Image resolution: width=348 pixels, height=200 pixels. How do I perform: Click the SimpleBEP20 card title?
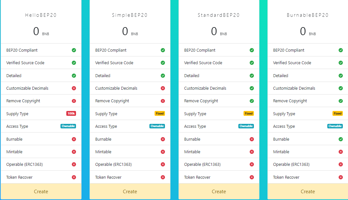point(130,15)
